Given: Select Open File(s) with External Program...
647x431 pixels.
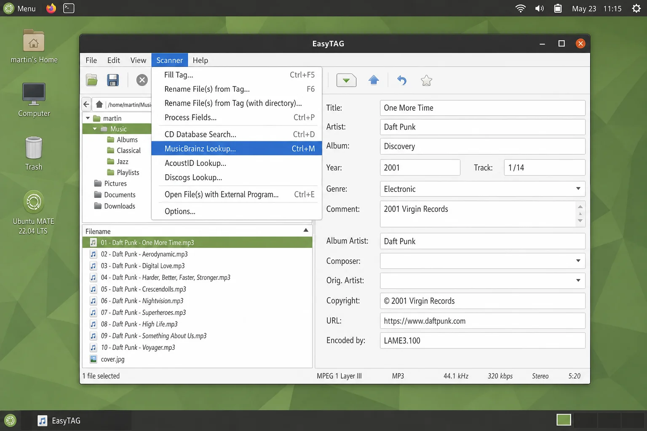Looking at the screenshot, I should point(237,194).
